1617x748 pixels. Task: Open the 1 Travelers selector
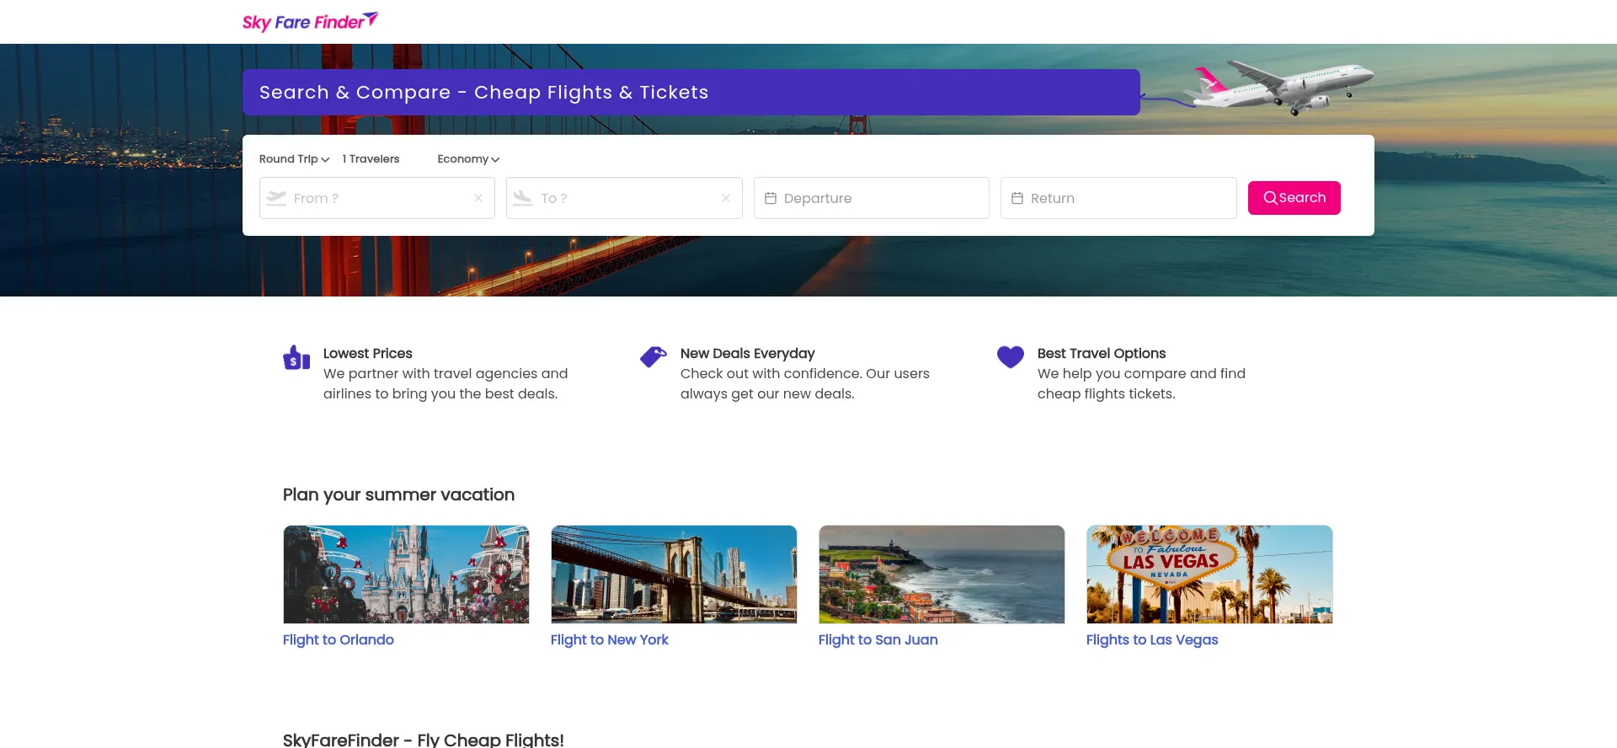point(371,159)
